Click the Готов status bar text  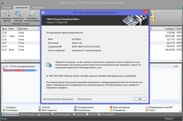tap(4, 119)
